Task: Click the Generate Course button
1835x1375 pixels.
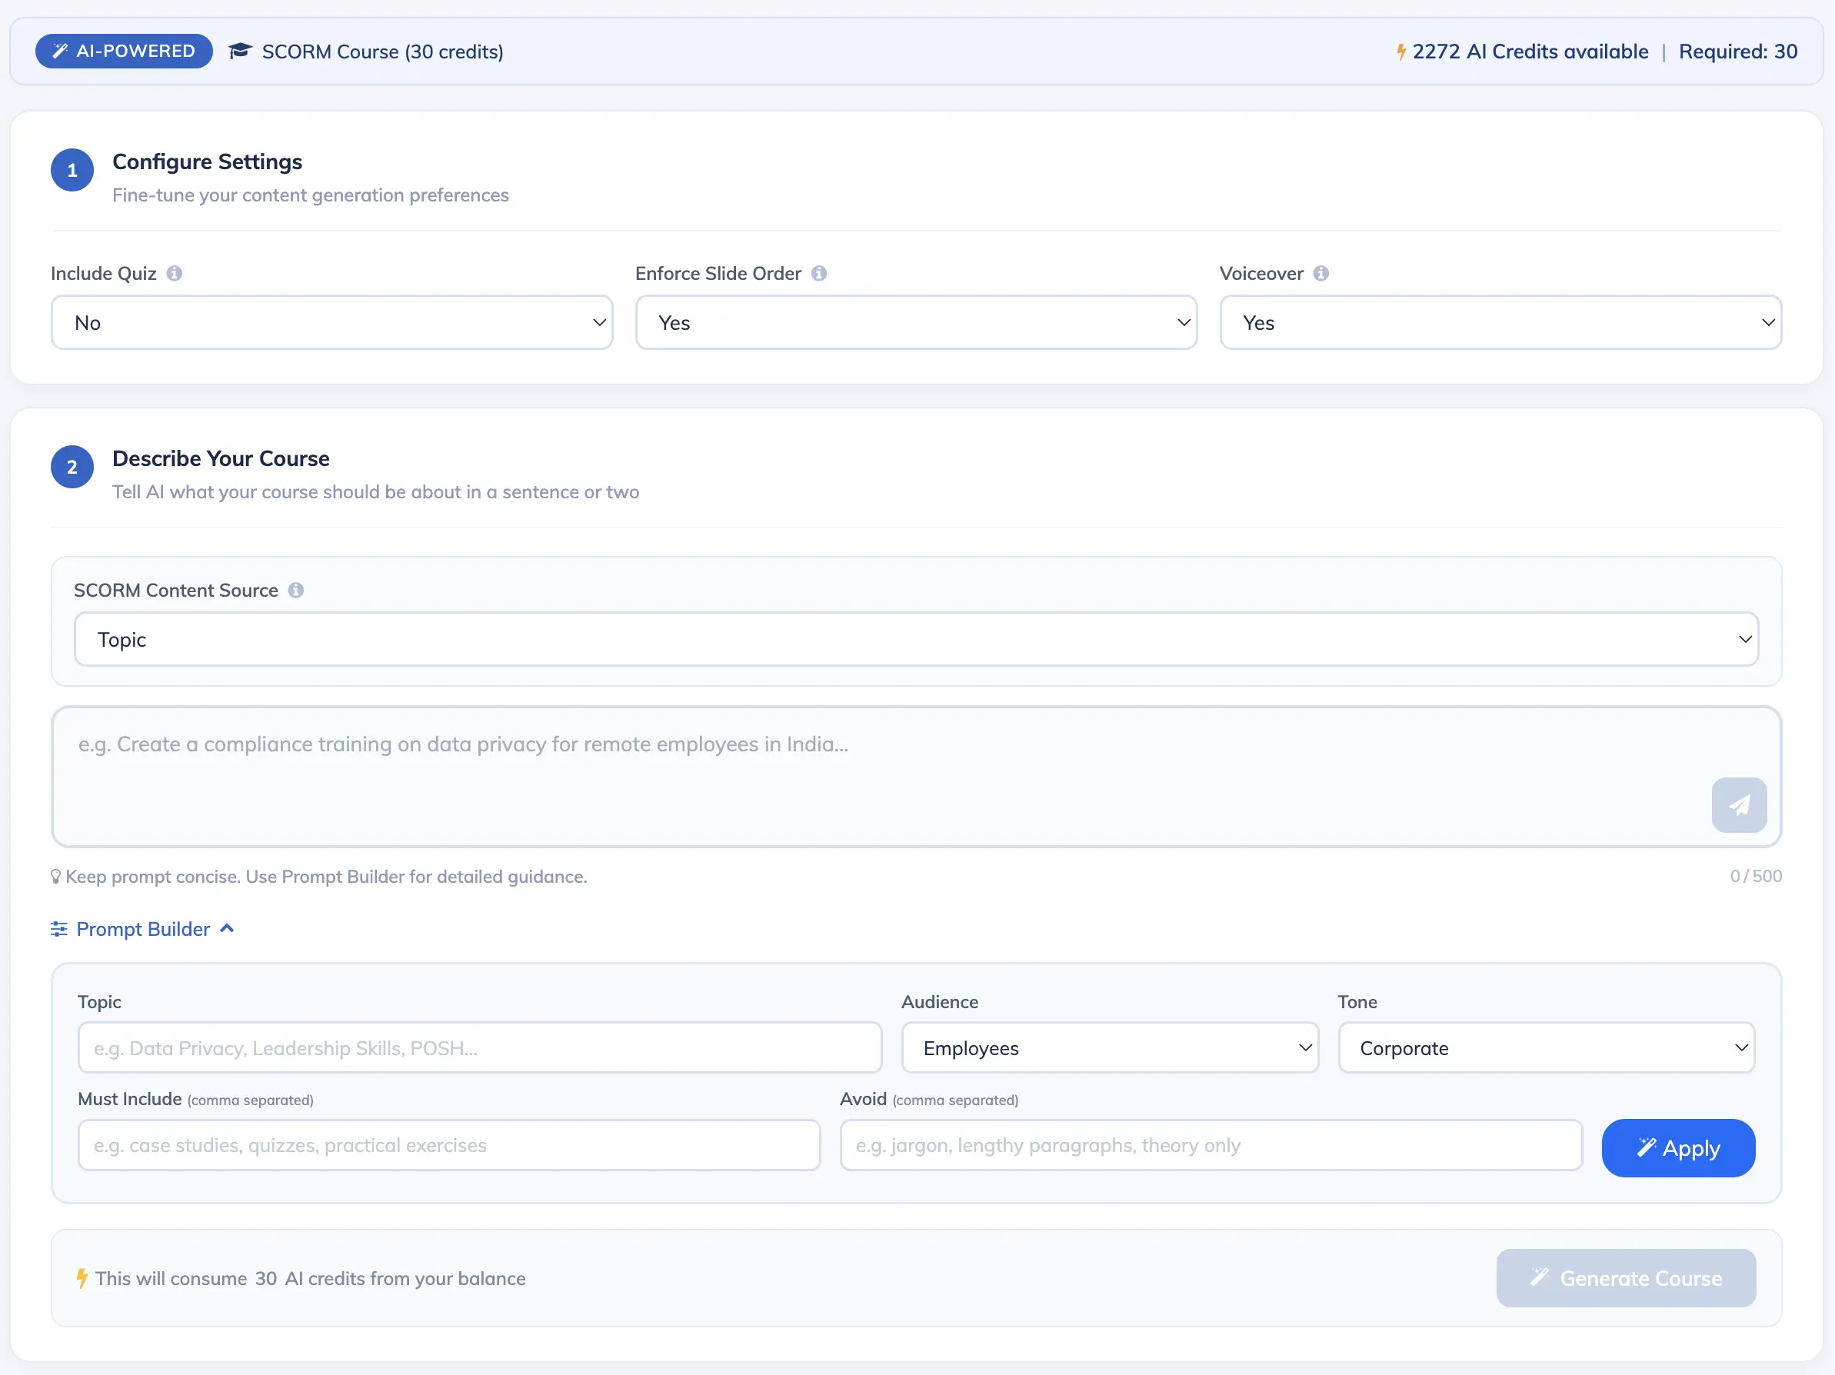Action: click(1625, 1278)
